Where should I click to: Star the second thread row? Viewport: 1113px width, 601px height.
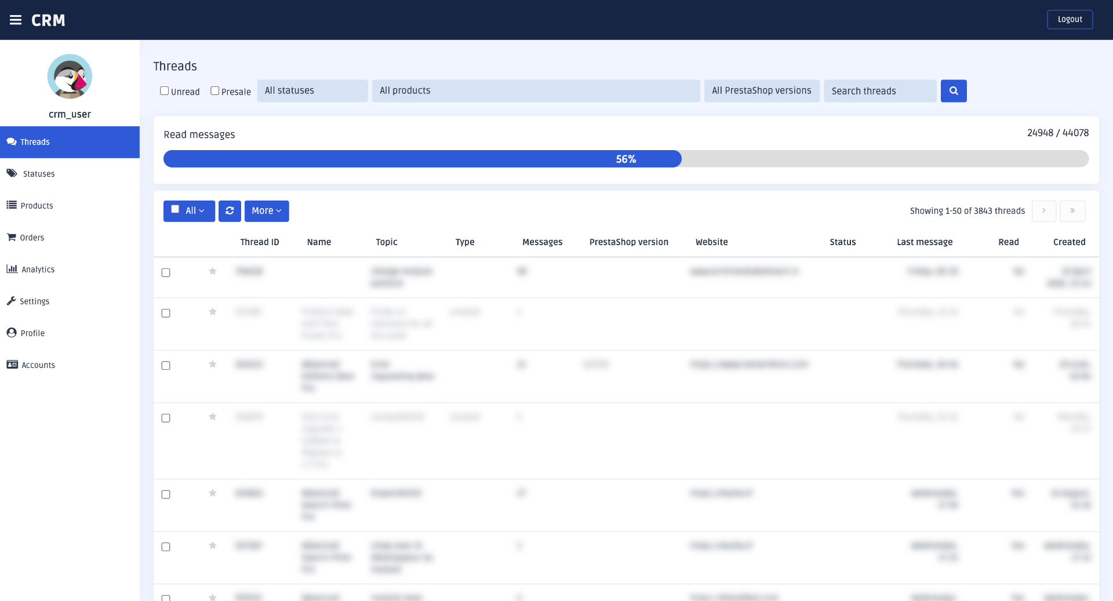pos(213,312)
